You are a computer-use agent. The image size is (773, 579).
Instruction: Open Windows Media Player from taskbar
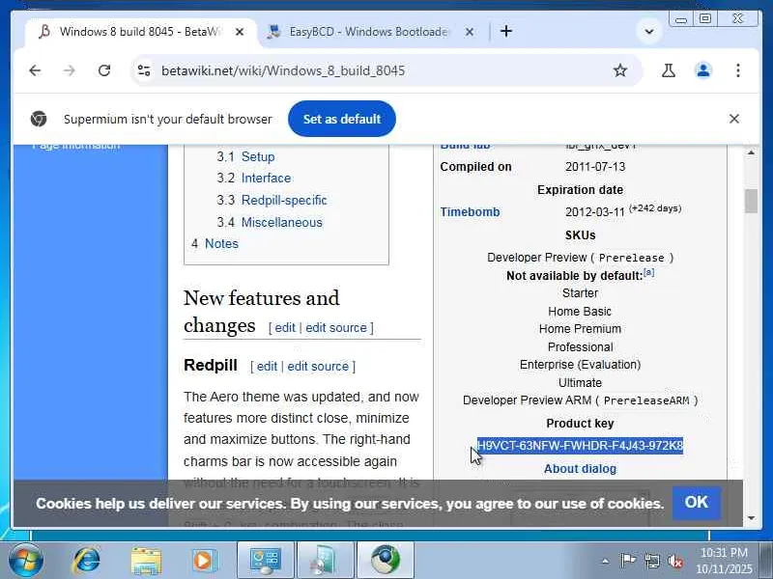[203, 561]
